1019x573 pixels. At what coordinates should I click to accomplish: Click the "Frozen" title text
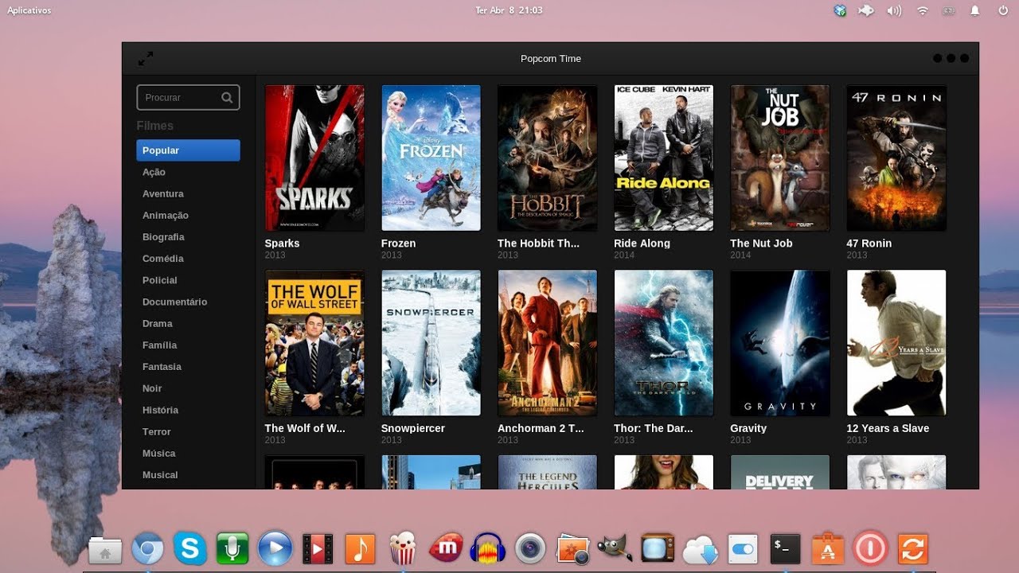(x=398, y=244)
